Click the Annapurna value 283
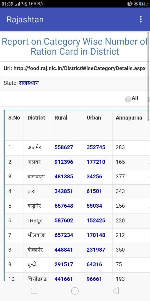The image size is (150, 301). [120, 147]
